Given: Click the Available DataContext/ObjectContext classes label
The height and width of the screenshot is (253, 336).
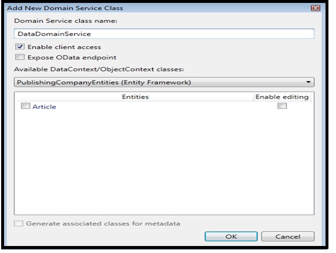Looking at the screenshot, I should pyautogui.click(x=99, y=69).
